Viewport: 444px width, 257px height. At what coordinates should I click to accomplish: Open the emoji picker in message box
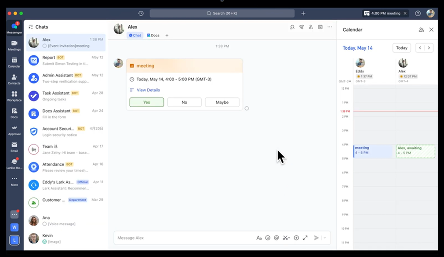[268, 238]
